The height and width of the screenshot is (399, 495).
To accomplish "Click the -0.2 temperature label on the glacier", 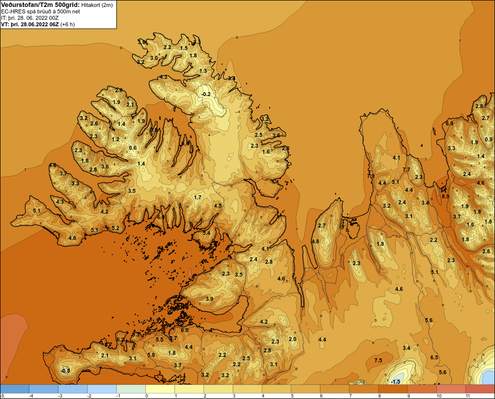I will click(206, 94).
